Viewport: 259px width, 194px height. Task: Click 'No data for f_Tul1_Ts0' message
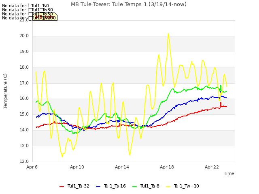[x=25, y=6]
